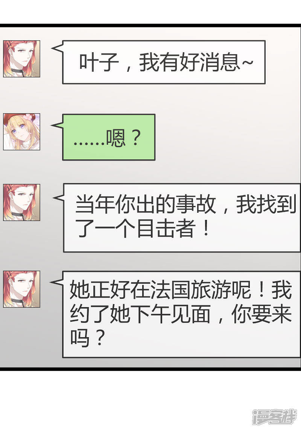Tap the message about finding 目击者
301x430 pixels.
click(182, 218)
